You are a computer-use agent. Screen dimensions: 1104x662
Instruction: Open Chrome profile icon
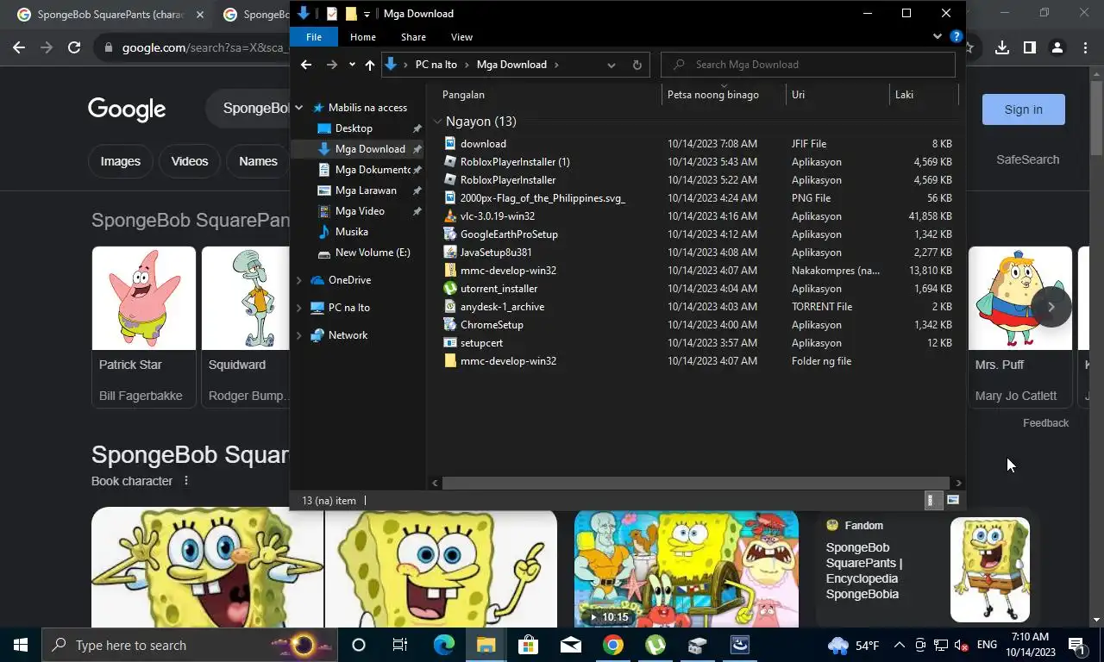(1057, 47)
